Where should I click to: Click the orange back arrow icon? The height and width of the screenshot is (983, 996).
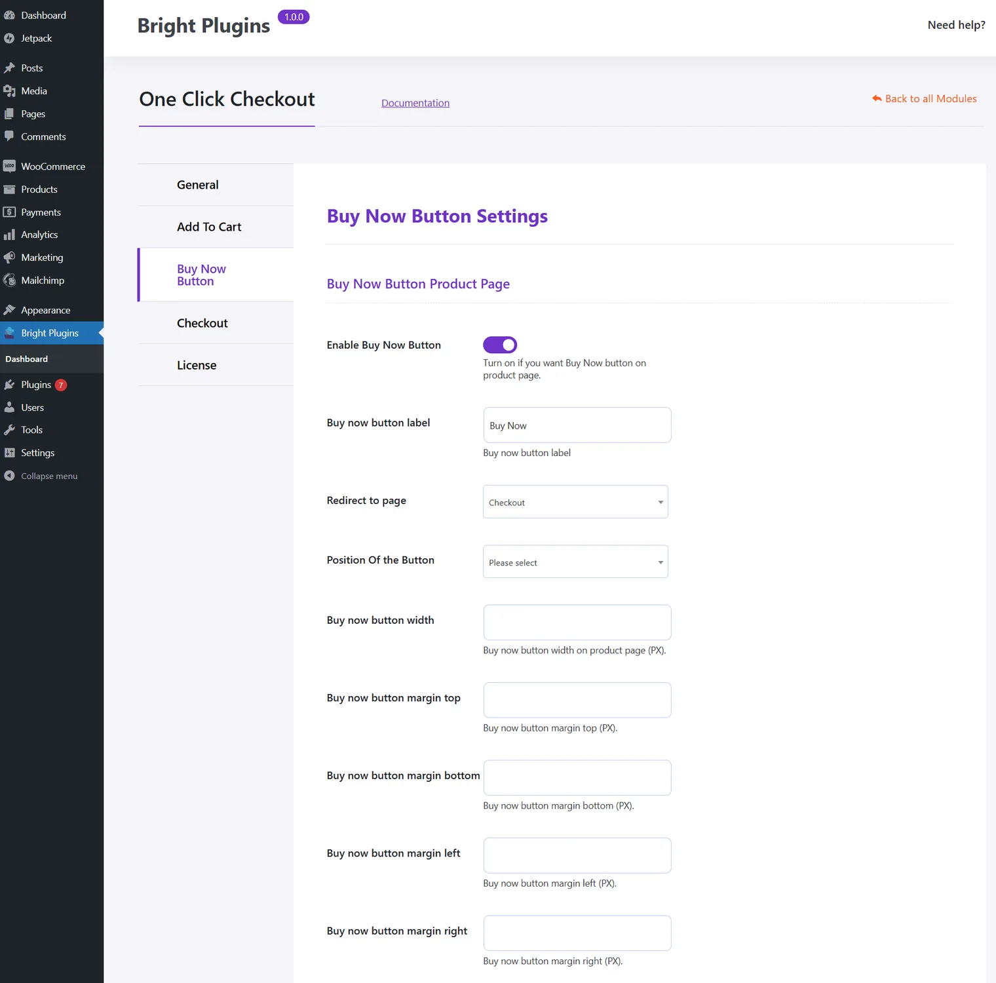pos(877,98)
